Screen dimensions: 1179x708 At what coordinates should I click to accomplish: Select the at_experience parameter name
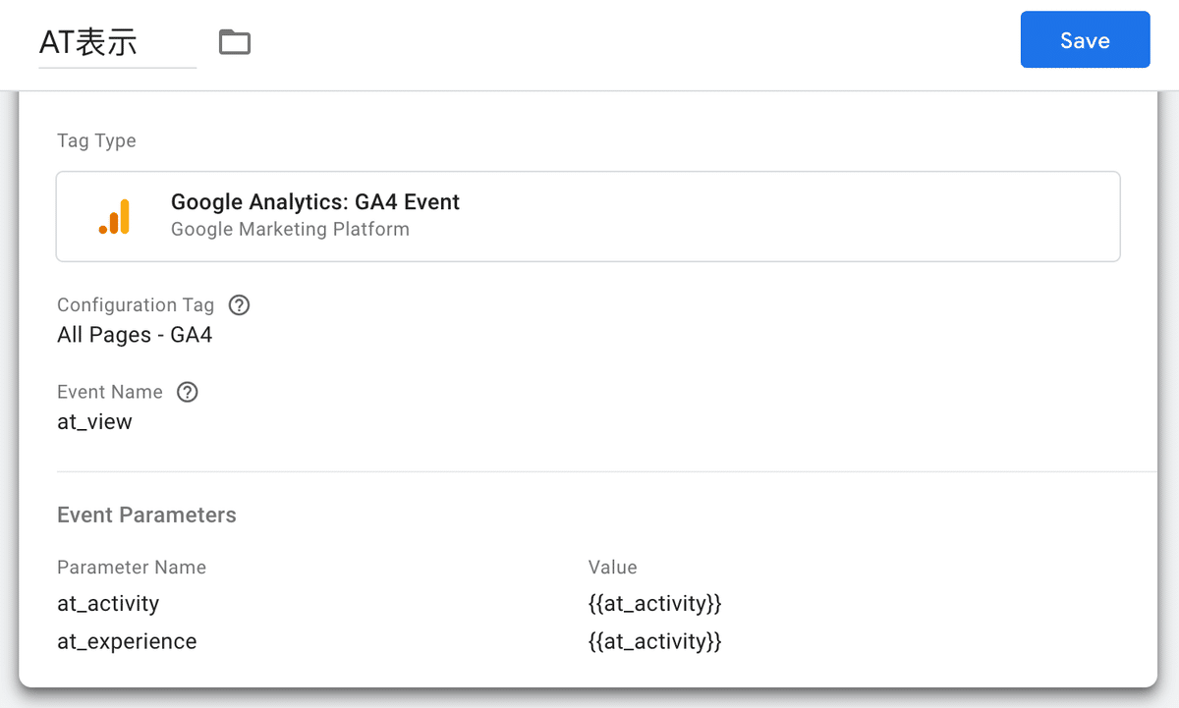coord(127,641)
